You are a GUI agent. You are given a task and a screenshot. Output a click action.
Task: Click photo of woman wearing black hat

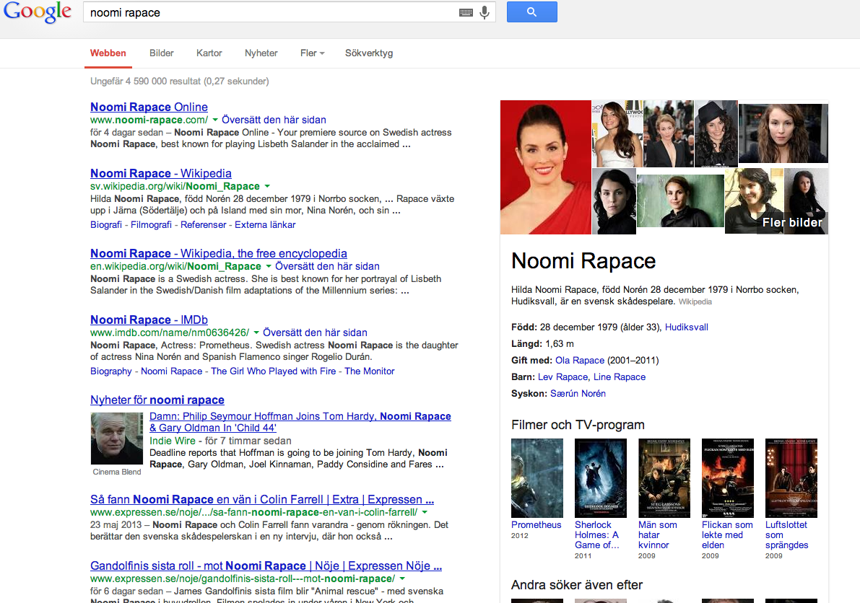(x=716, y=133)
